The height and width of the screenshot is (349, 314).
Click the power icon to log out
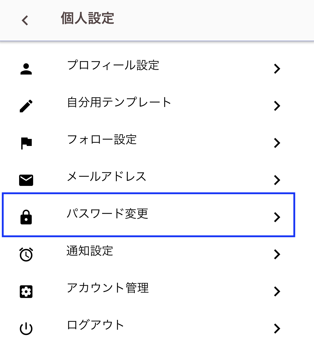click(x=26, y=329)
